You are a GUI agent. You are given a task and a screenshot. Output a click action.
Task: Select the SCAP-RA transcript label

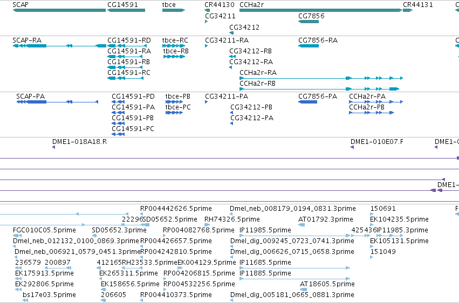tap(27, 40)
